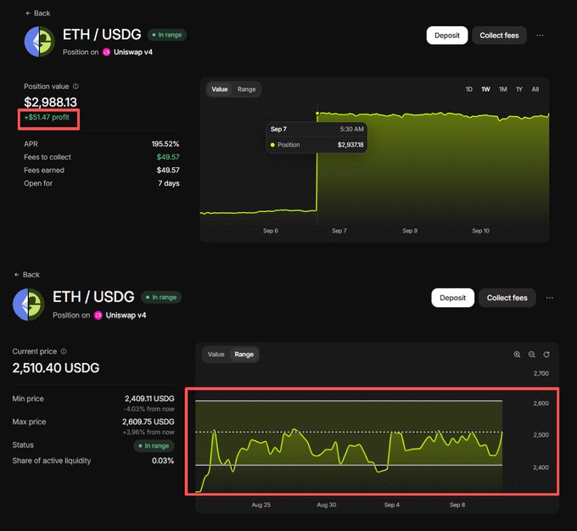577x531 pixels.
Task: Click the APR value 195.52%
Action: click(x=165, y=144)
